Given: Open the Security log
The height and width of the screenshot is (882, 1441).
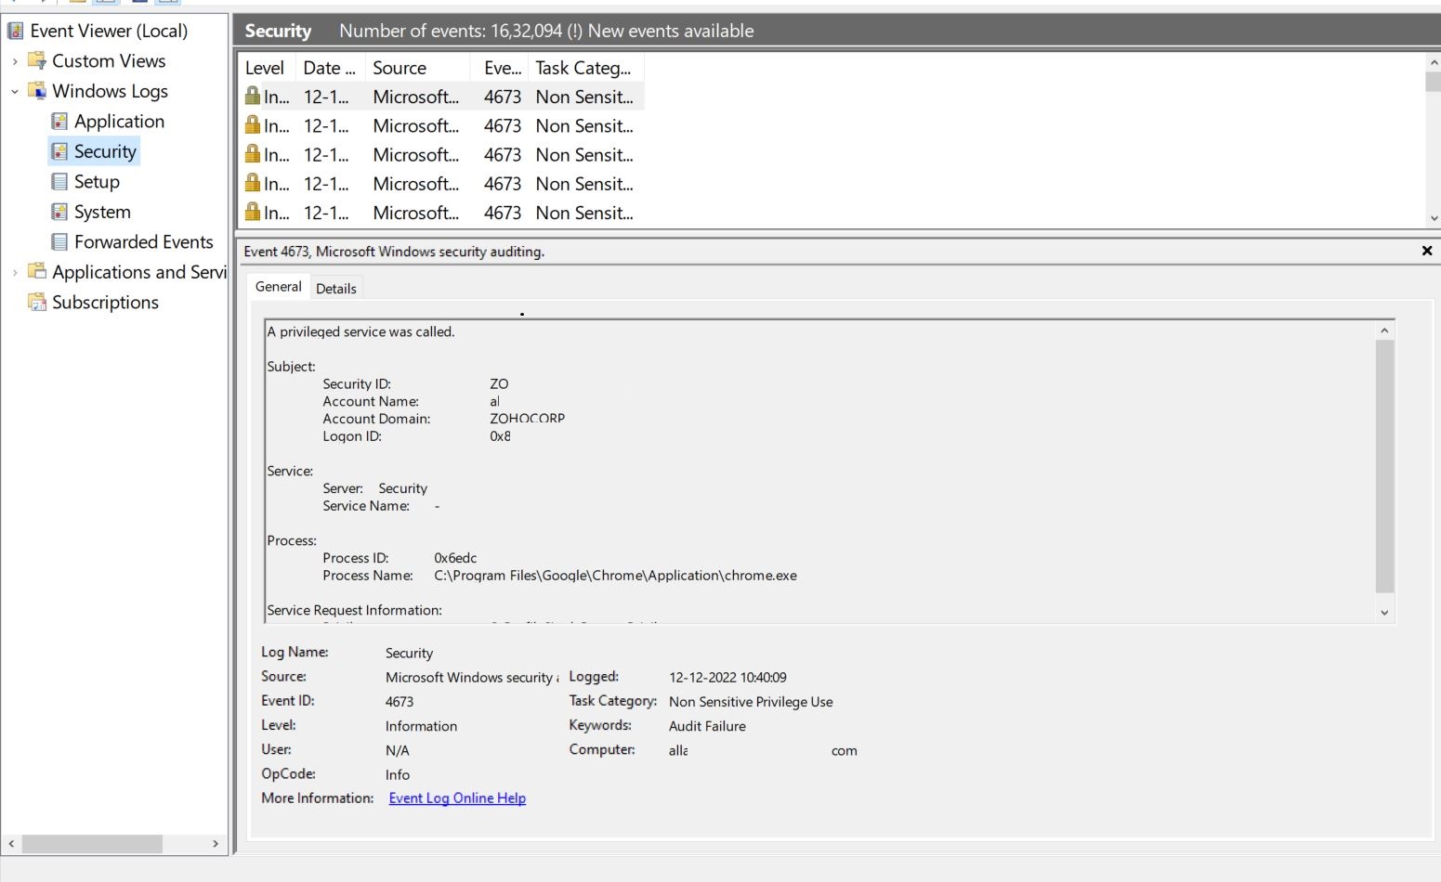Looking at the screenshot, I should pos(105,150).
